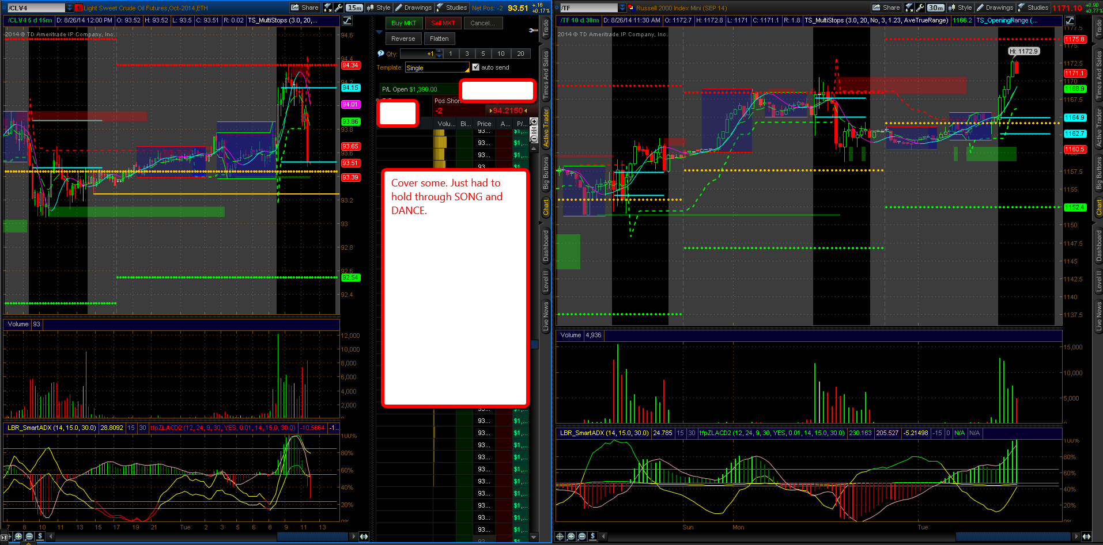Click the Qty input field showing +1
The width and height of the screenshot is (1103, 545).
pyautogui.click(x=418, y=54)
